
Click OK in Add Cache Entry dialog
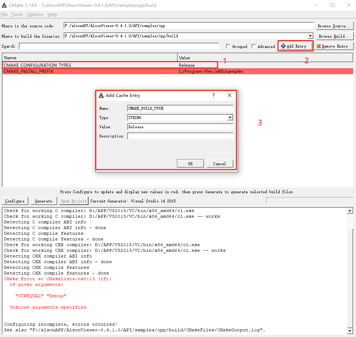coord(190,163)
